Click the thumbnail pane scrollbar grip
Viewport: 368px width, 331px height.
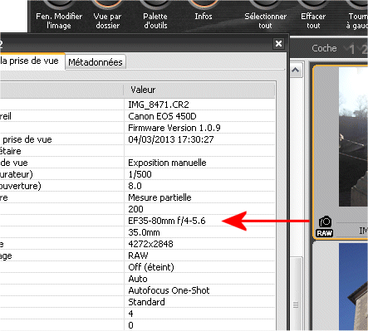pos(296,304)
